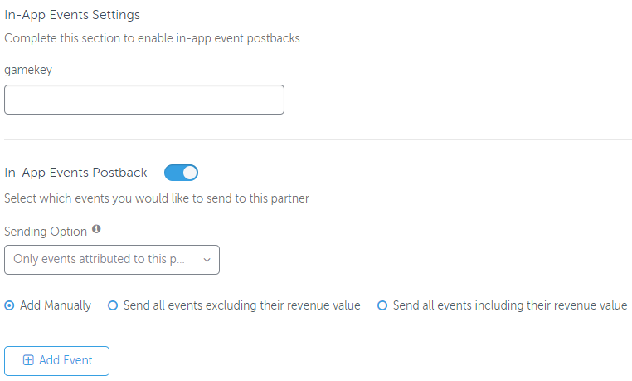Choose the including revenue value radio circle
632x381 pixels.
[382, 305]
